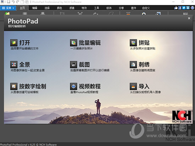The height and width of the screenshot is (146, 195).
Task: Open the 菜单 dropdown menu
Action: tap(8, 8)
